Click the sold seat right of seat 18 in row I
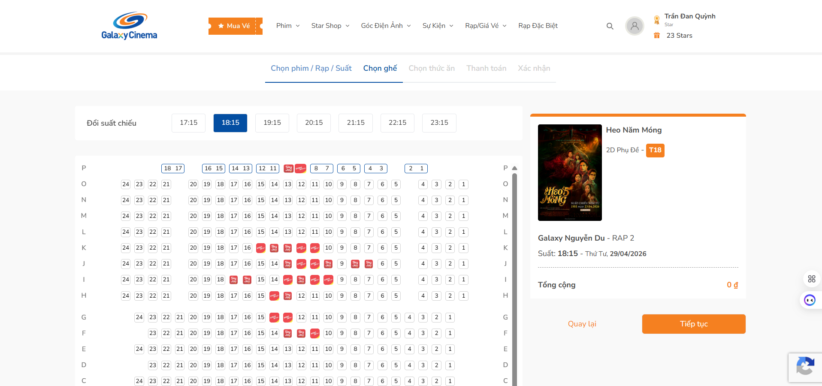This screenshot has height=386, width=822. [x=234, y=280]
